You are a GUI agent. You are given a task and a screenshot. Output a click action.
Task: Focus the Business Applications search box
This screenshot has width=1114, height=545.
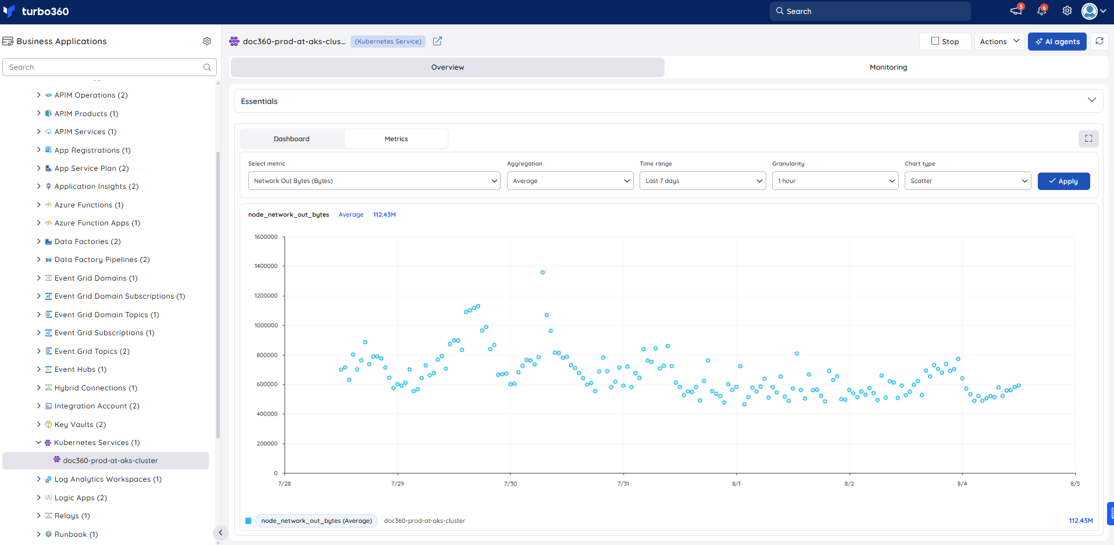click(109, 67)
